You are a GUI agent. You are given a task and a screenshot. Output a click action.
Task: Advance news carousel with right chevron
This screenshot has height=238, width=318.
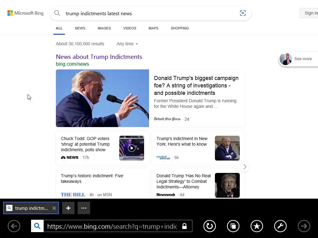point(245,167)
